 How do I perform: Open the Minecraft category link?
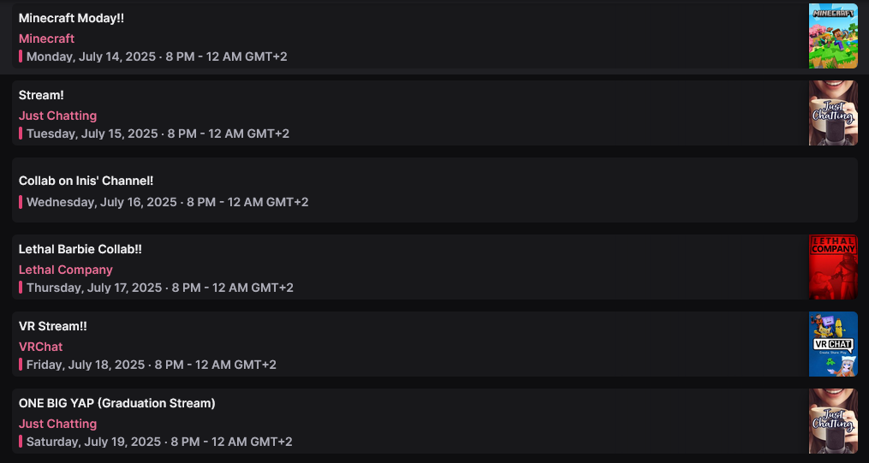pyautogui.click(x=47, y=39)
